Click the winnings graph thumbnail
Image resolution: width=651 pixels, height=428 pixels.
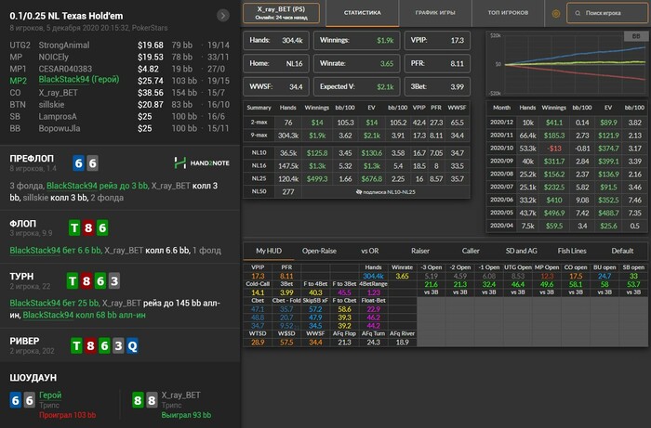[566, 64]
